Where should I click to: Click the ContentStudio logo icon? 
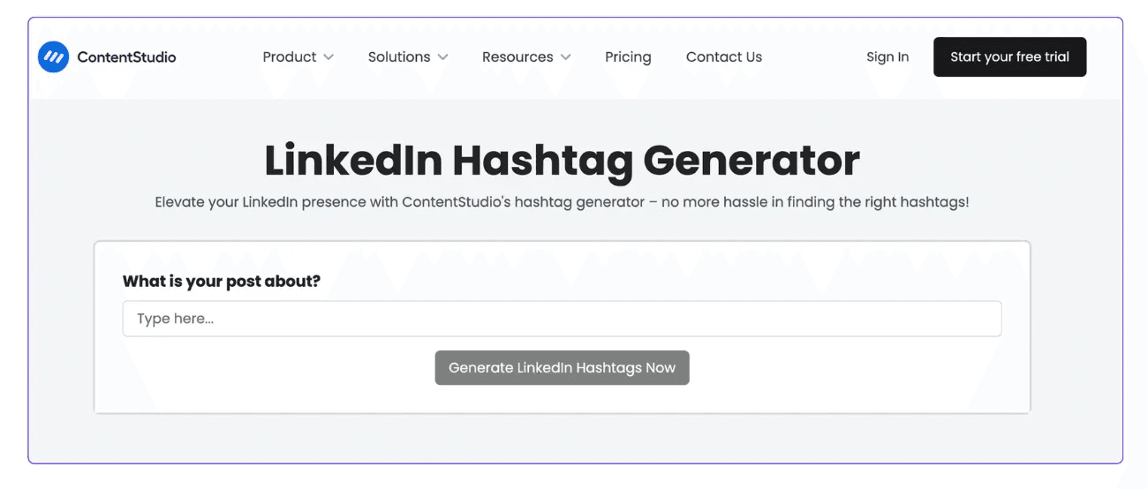pyautogui.click(x=54, y=57)
